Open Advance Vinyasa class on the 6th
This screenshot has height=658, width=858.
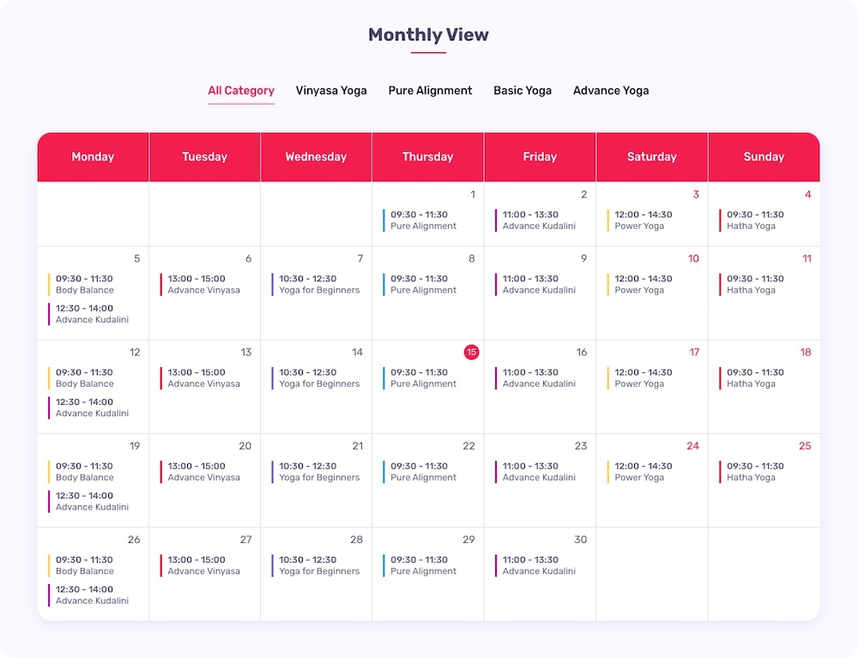click(203, 285)
